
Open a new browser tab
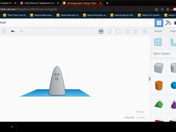(x=107, y=3)
